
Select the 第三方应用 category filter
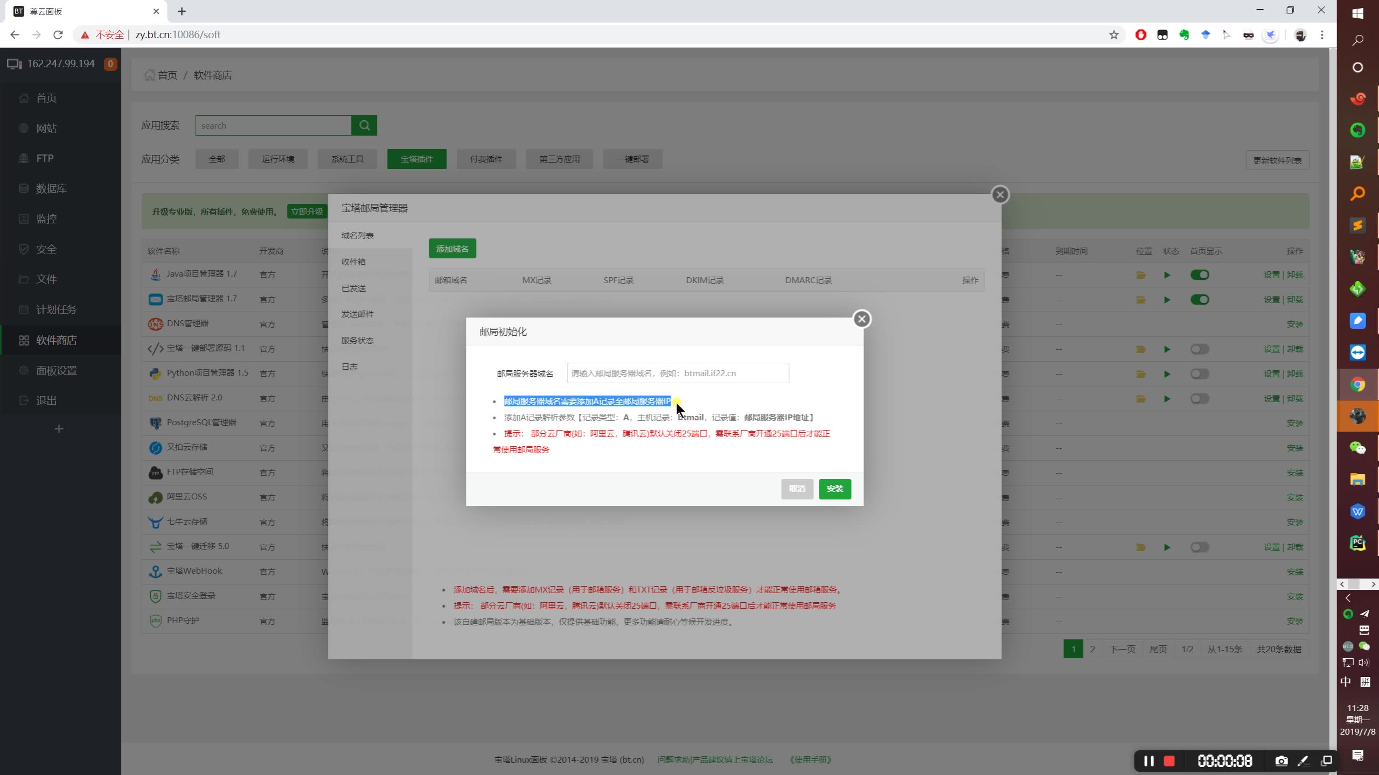(x=559, y=159)
